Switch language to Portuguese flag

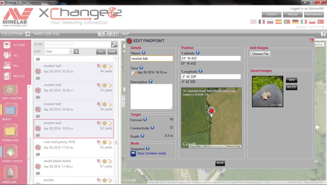[287, 22]
